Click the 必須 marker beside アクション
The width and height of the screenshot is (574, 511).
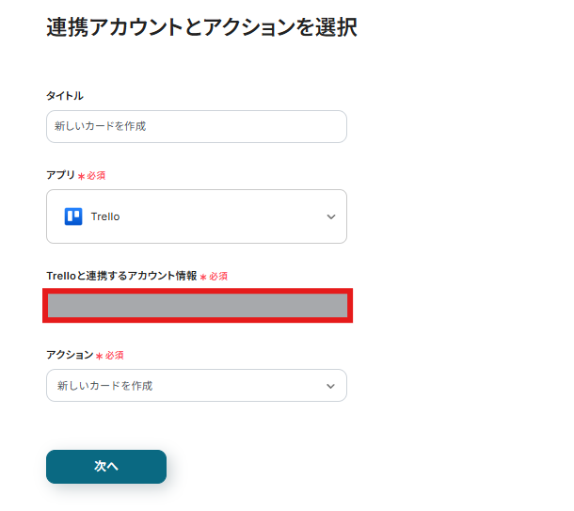(x=115, y=356)
